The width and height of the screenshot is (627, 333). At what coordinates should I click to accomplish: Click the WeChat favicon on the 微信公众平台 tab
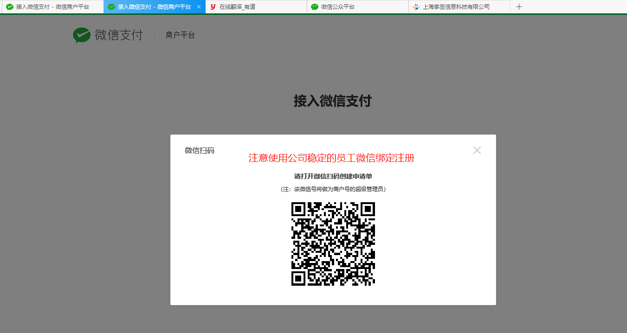pos(315,7)
